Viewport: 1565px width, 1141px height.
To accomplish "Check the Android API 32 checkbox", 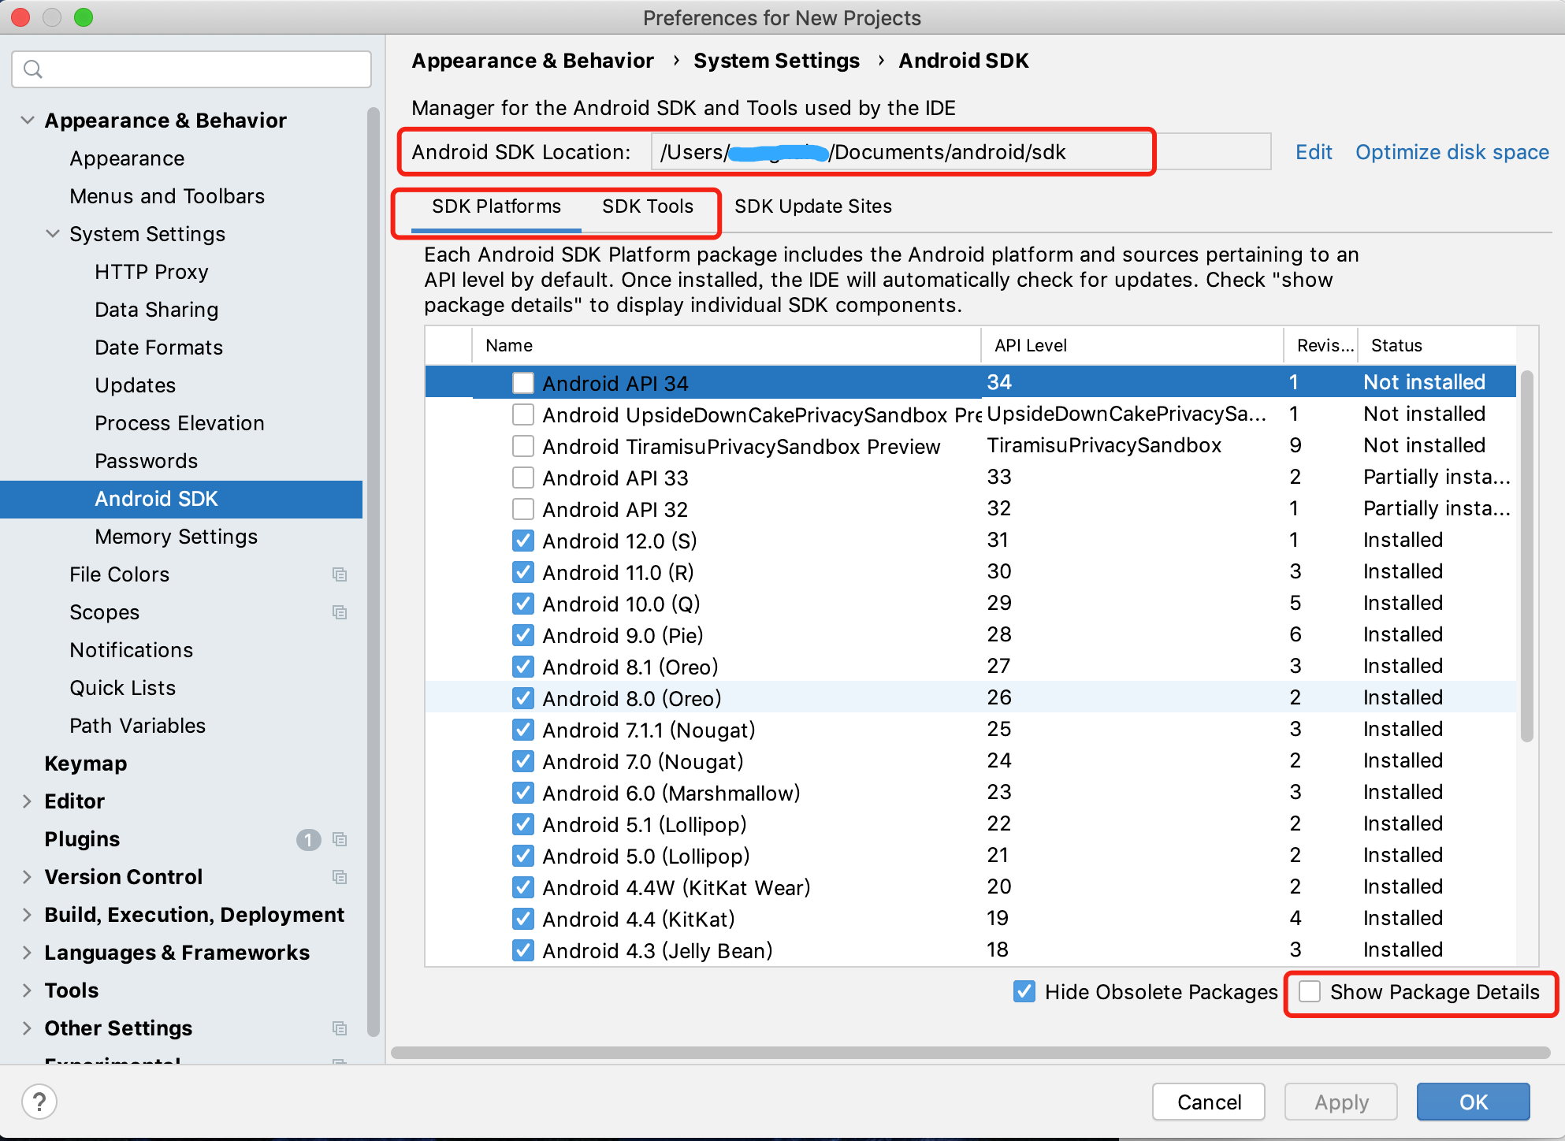I will point(523,509).
